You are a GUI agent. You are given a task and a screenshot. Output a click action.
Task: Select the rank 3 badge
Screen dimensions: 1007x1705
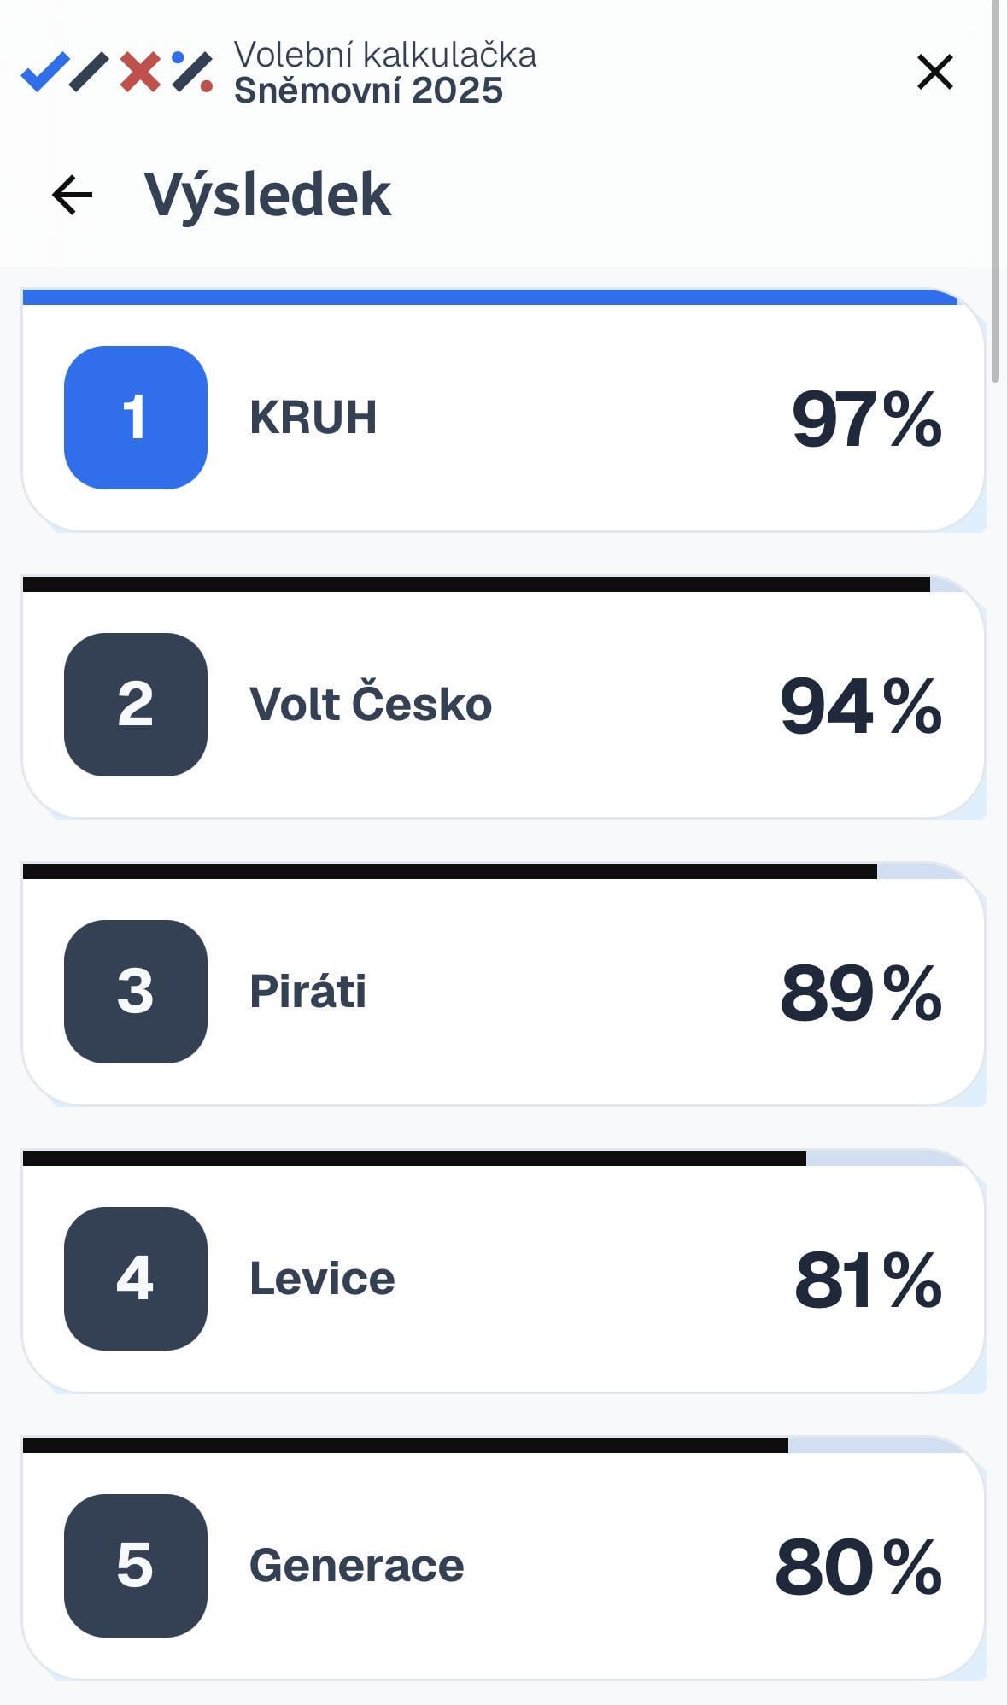136,992
